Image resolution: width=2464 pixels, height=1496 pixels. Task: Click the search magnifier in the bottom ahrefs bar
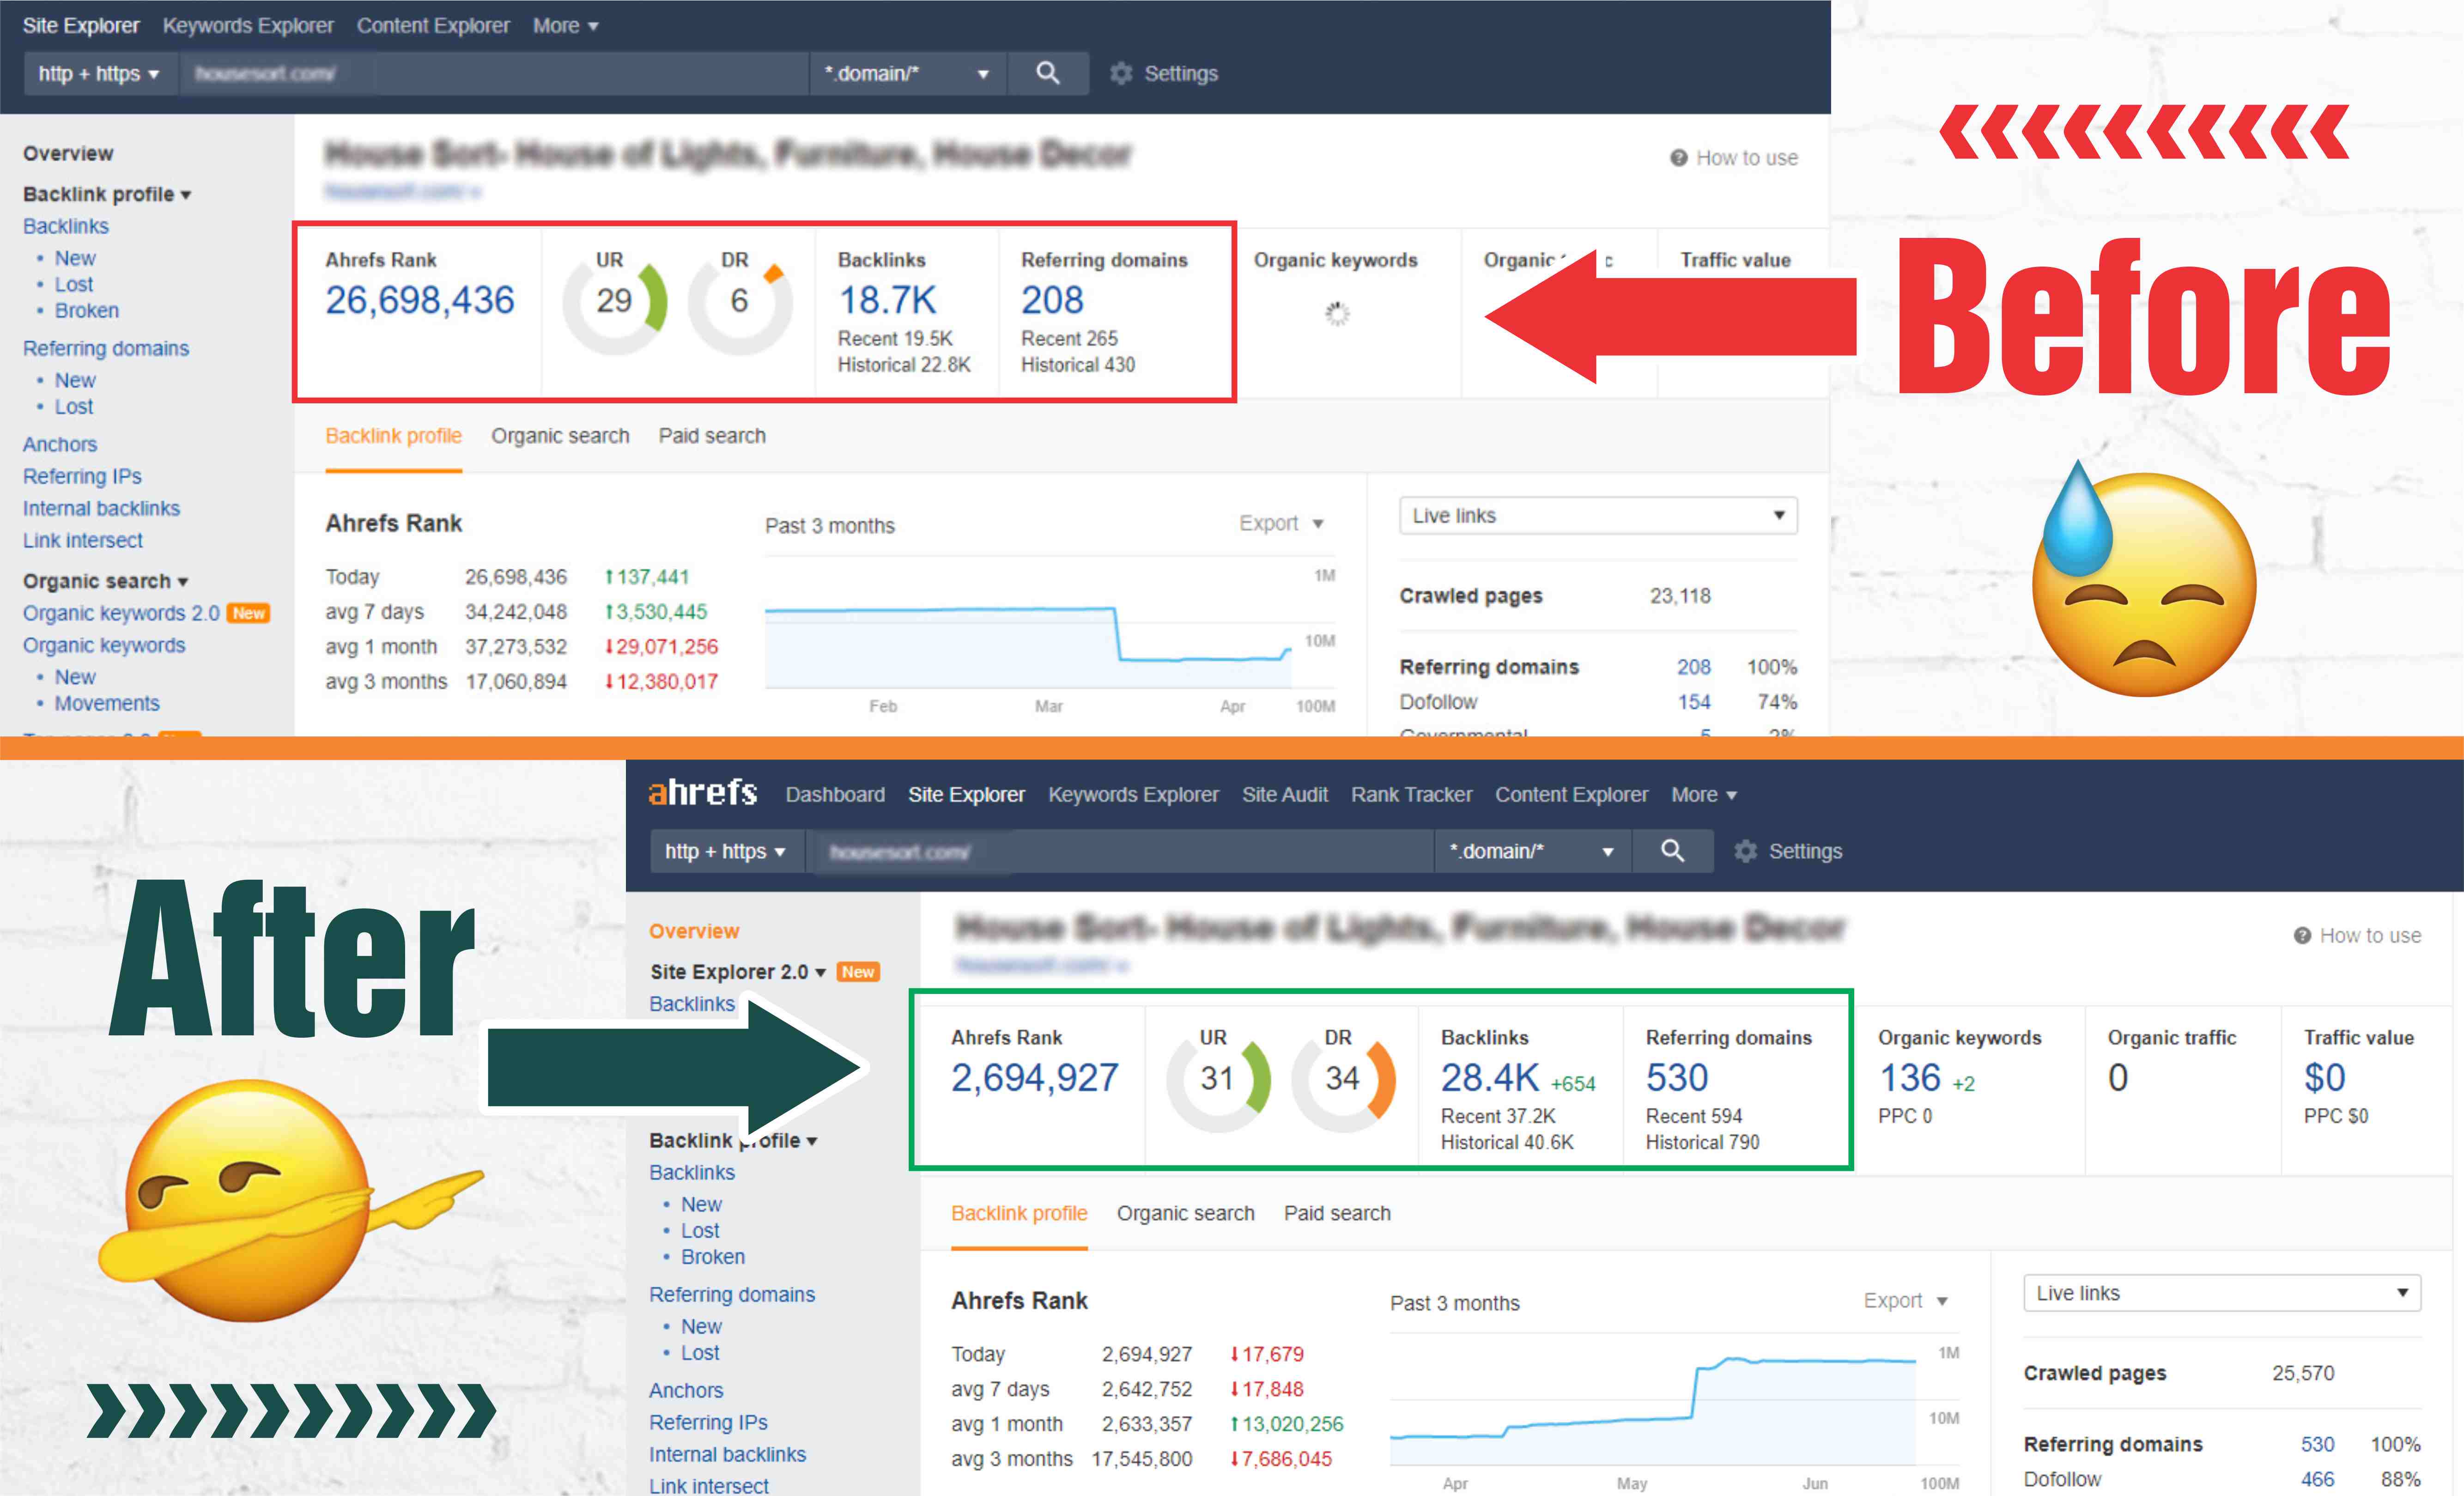[x=1672, y=851]
